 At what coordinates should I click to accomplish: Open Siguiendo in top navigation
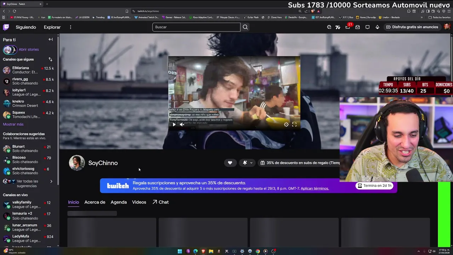(26, 27)
